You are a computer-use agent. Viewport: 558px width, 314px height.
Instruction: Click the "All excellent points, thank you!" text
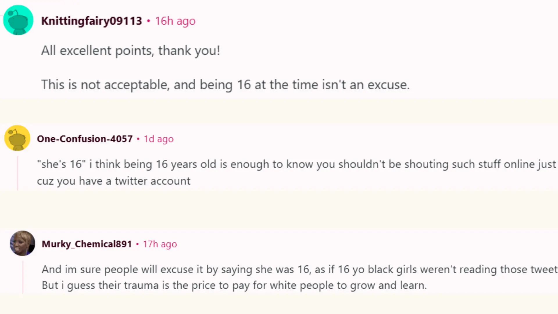pyautogui.click(x=130, y=51)
